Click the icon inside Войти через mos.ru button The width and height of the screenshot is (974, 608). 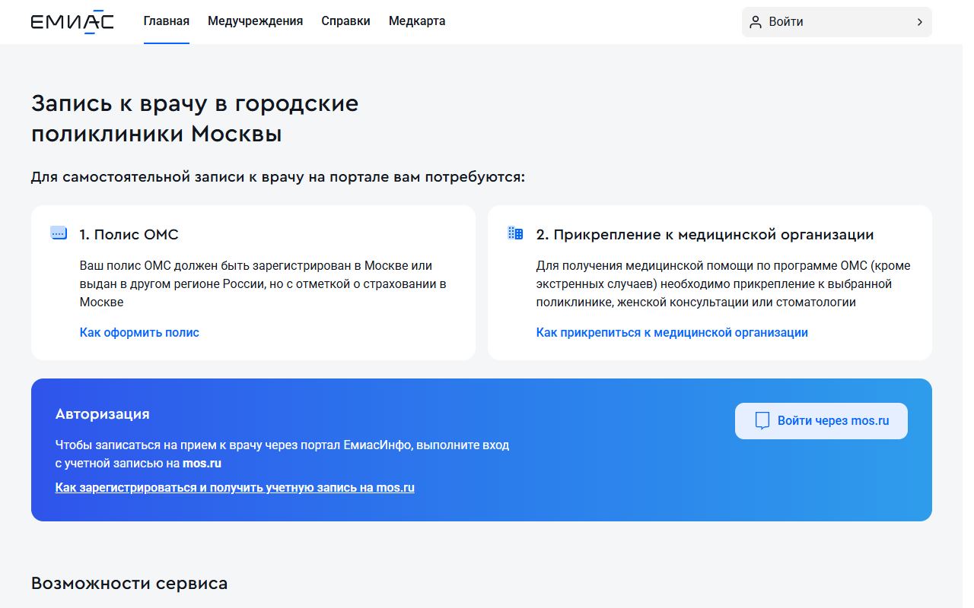(x=762, y=421)
